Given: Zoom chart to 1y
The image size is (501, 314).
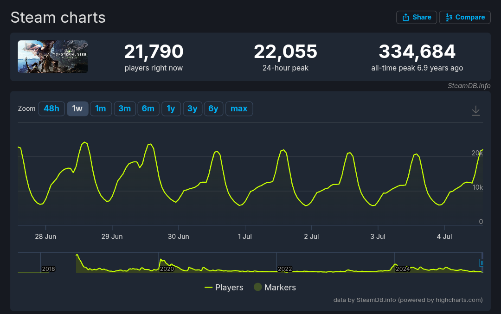Looking at the screenshot, I should point(171,109).
